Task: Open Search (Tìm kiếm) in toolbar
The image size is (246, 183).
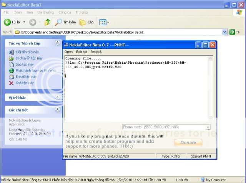Action: click(x=59, y=22)
